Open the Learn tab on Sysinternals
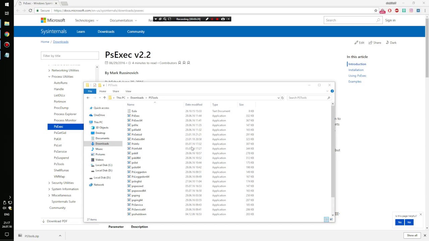Image resolution: width=429 pixels, height=241 pixels. pyautogui.click(x=81, y=31)
